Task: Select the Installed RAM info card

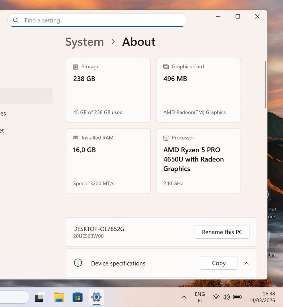Action: (x=108, y=161)
